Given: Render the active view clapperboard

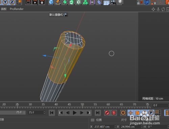Looking at the screenshot, I should [28, 2].
